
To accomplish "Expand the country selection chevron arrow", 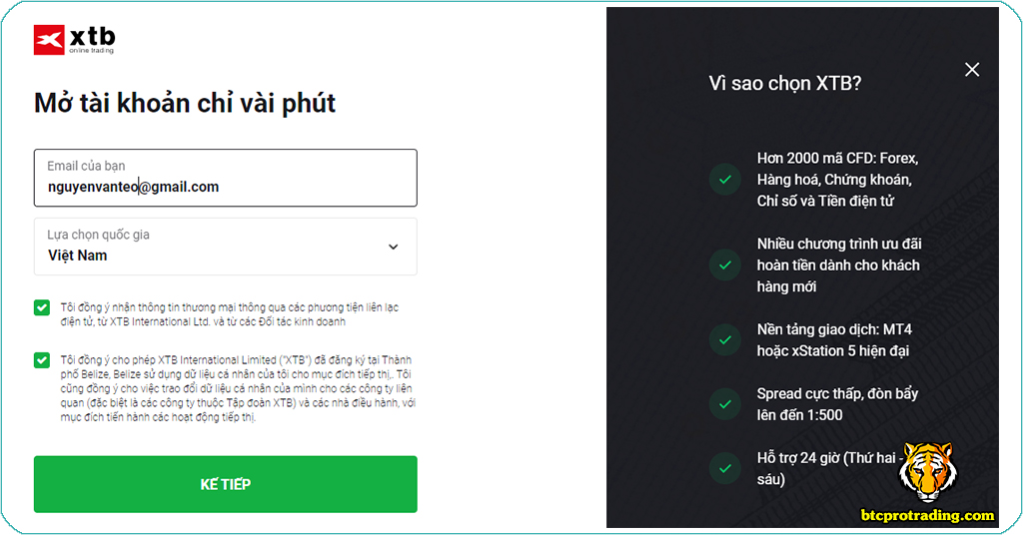I will coord(393,247).
